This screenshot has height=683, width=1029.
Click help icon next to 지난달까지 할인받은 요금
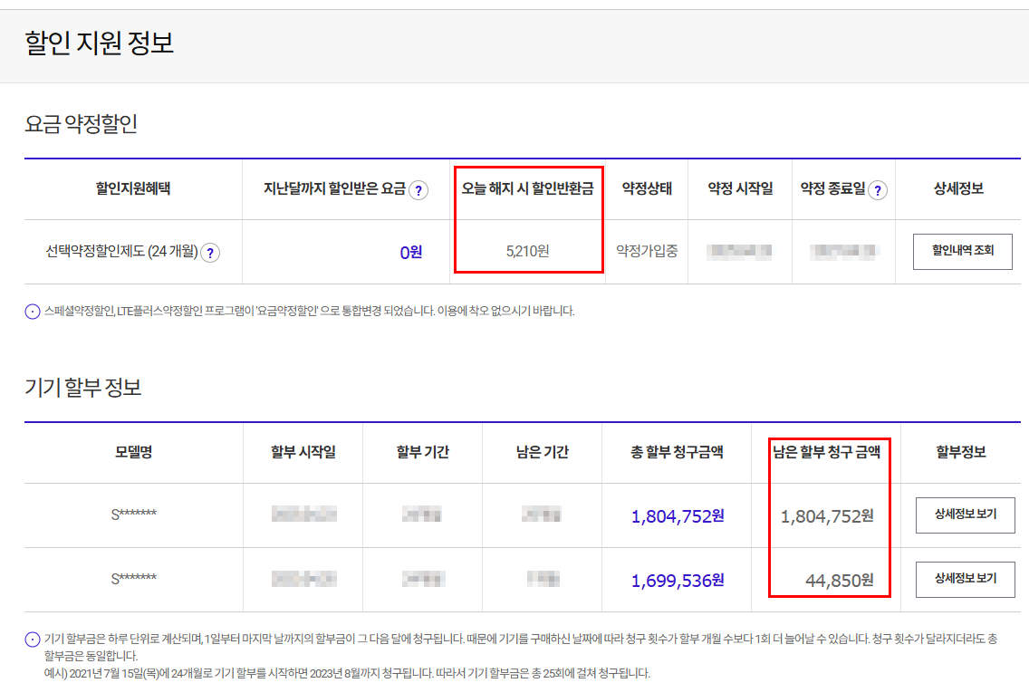click(418, 190)
